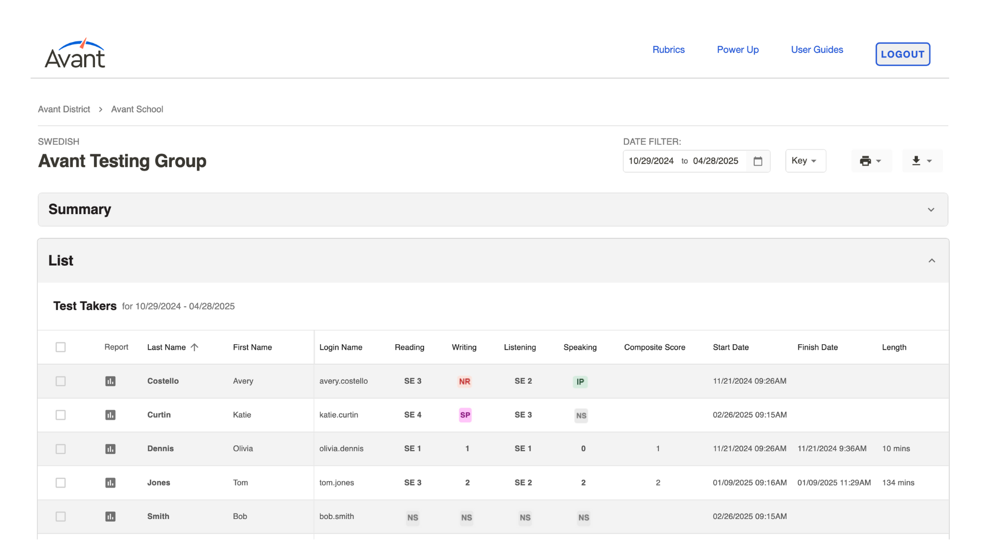This screenshot has width=985, height=554.
Task: Click finish date 01/09/2025 11:29AM
Action: point(834,483)
